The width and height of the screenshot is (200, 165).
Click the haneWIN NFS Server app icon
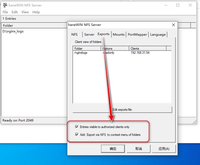click(5, 5)
